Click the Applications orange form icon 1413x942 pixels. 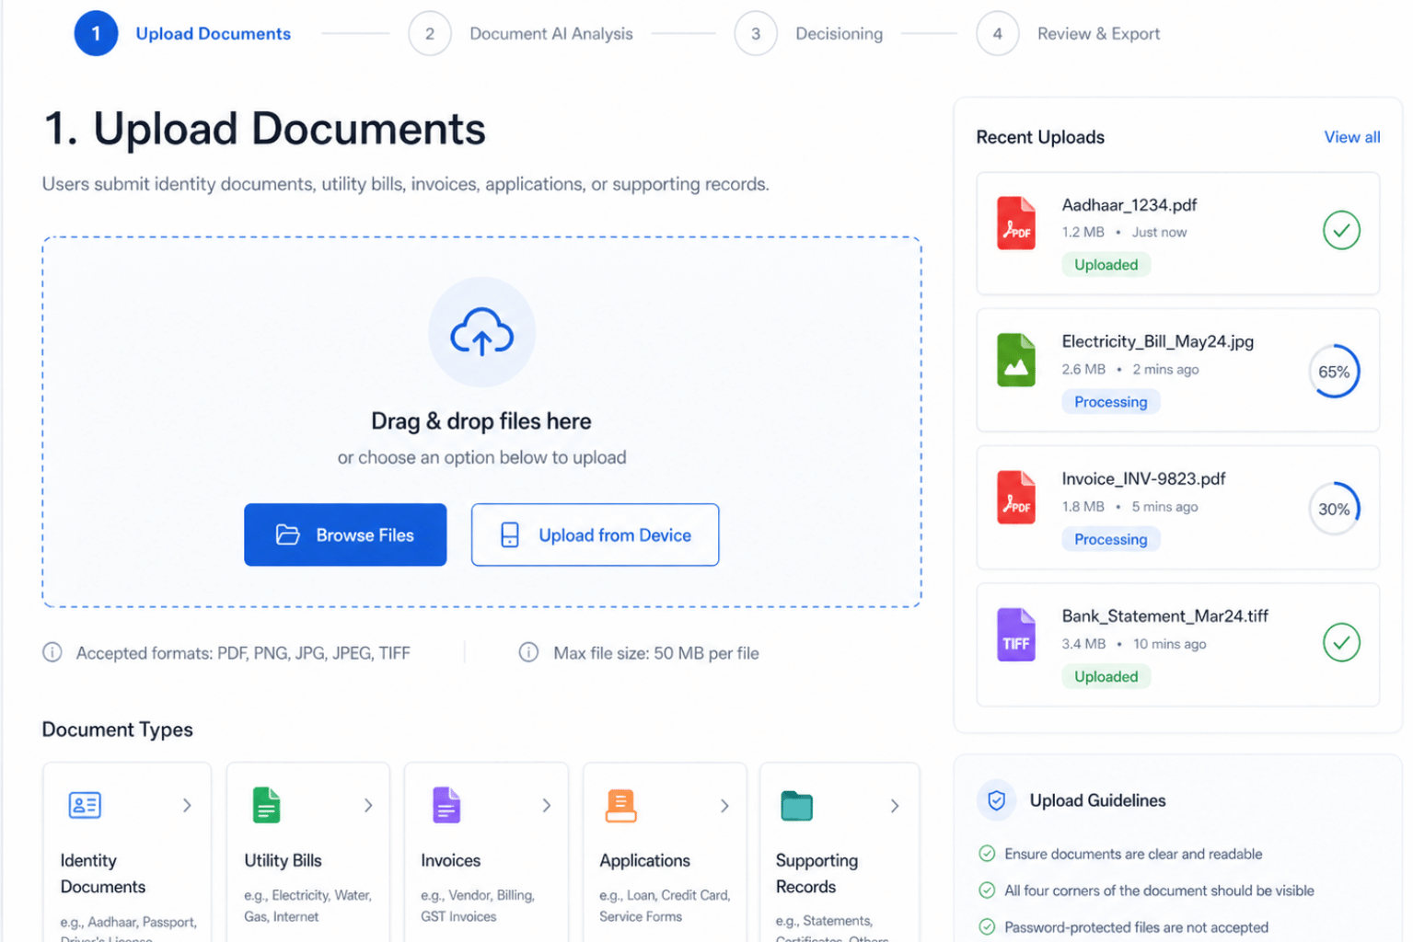pos(621,805)
